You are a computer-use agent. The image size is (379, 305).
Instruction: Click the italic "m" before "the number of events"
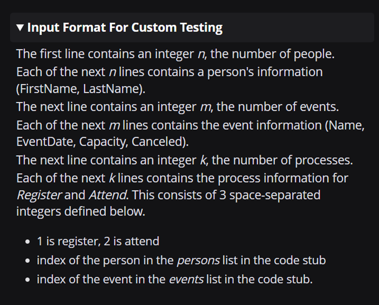(206, 107)
